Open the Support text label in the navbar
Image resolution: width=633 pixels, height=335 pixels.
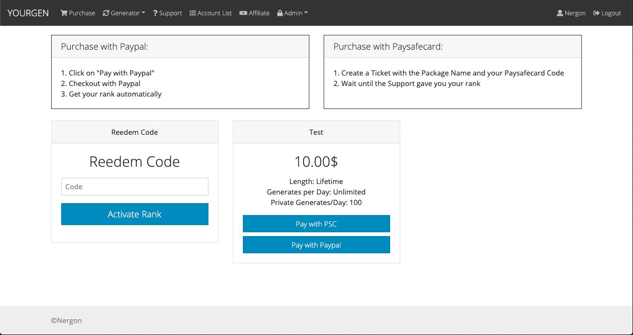(x=171, y=13)
